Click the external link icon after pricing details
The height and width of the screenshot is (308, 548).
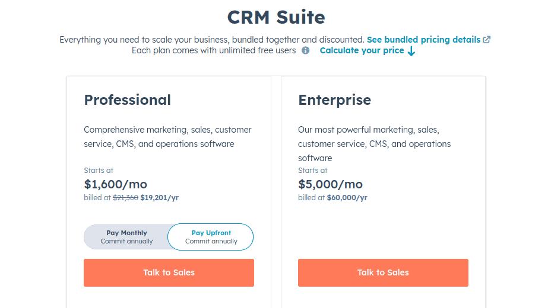(486, 40)
